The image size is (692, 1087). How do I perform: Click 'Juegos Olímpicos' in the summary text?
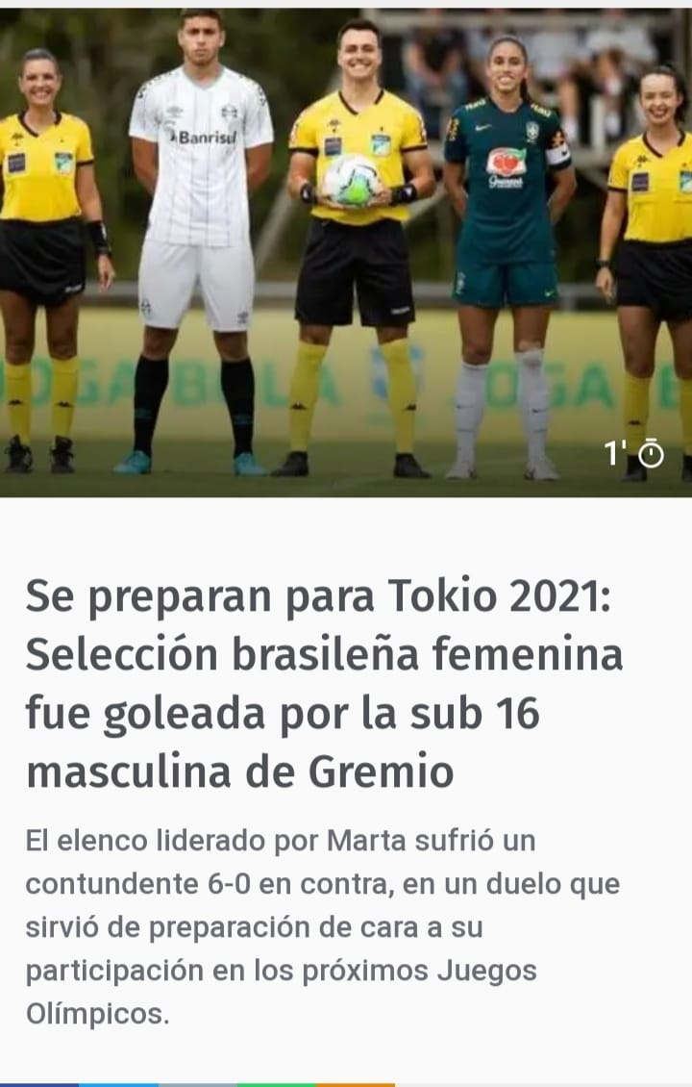coord(282,992)
